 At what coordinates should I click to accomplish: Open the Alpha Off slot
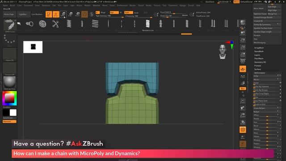click(x=9, y=55)
